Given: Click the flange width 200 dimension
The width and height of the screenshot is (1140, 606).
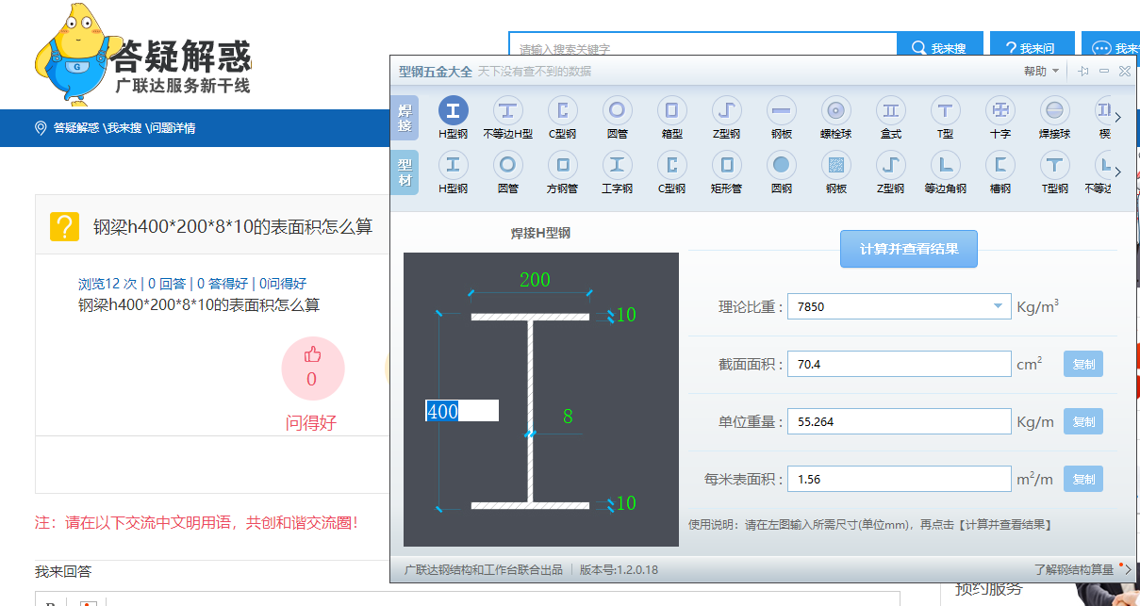Looking at the screenshot, I should click(x=535, y=279).
